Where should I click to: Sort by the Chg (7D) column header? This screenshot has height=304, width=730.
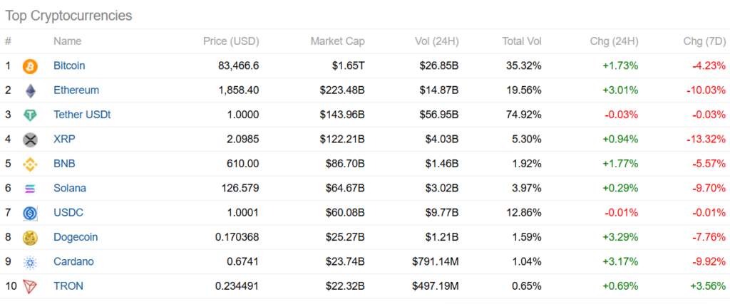click(704, 41)
